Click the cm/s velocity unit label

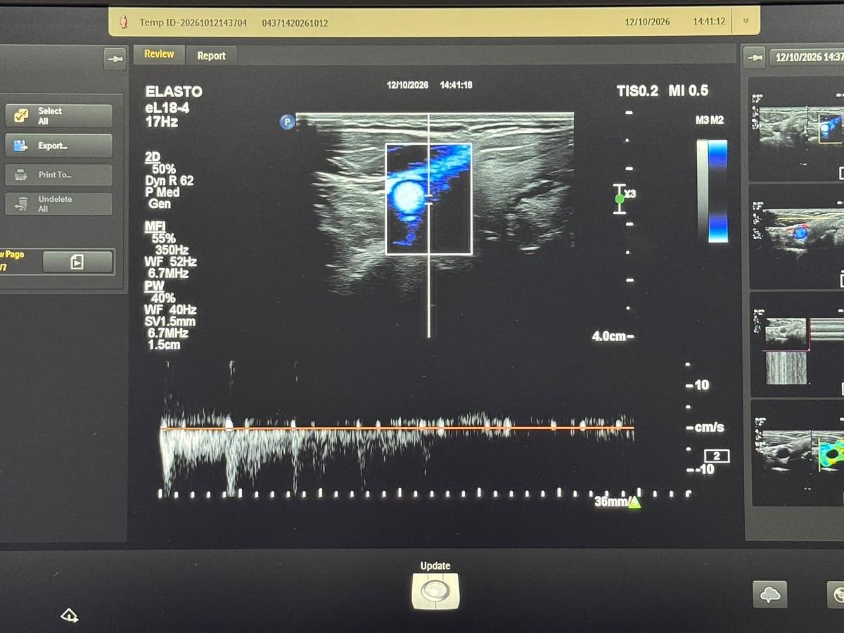(711, 428)
